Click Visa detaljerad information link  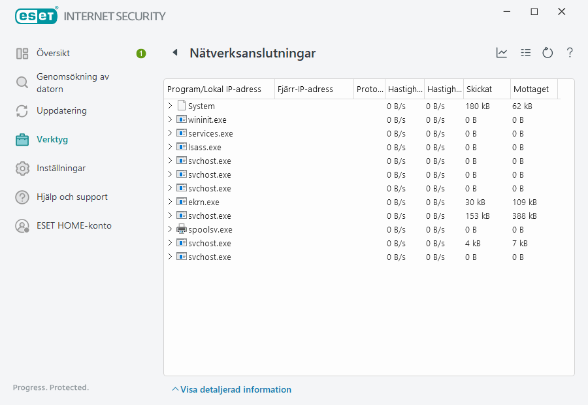[x=232, y=389]
